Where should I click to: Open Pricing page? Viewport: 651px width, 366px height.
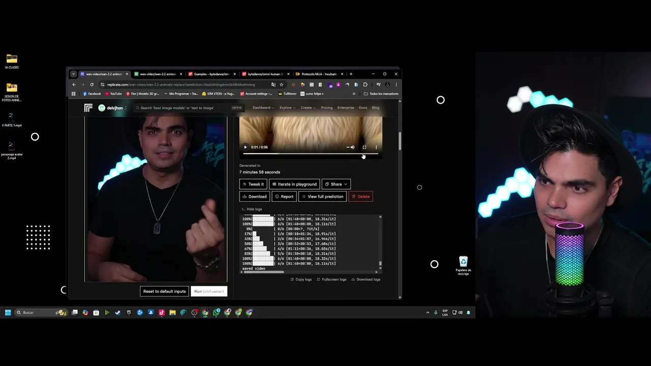point(327,108)
